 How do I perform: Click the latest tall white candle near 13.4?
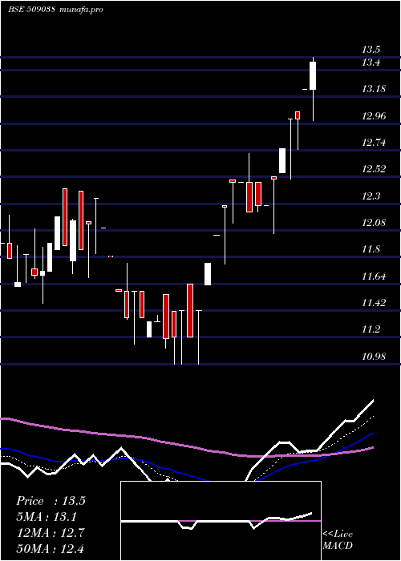pos(313,75)
